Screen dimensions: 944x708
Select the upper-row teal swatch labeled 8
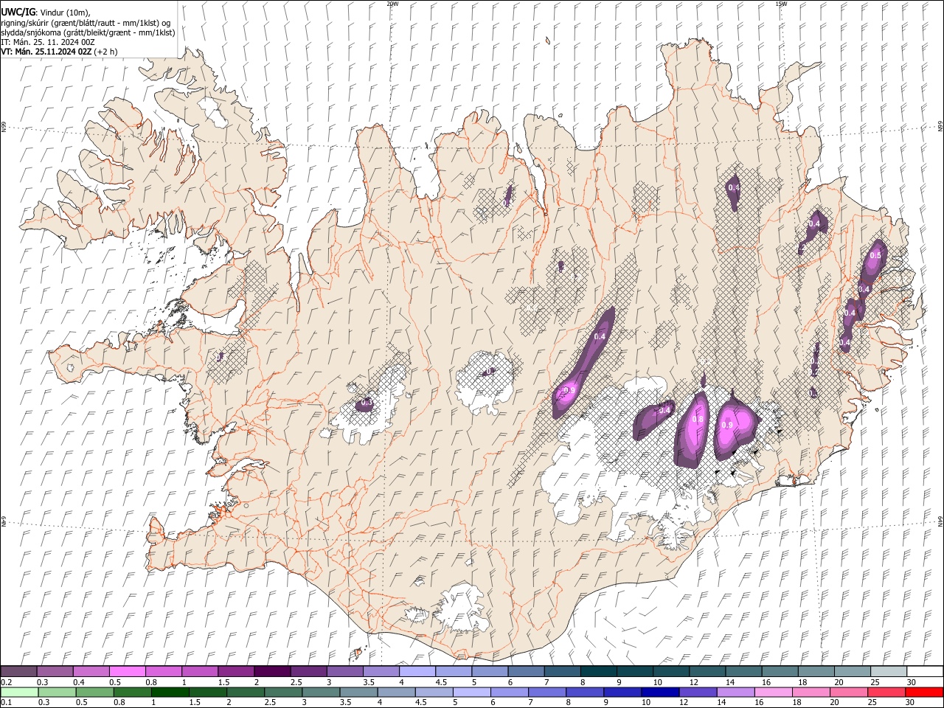pos(598,671)
